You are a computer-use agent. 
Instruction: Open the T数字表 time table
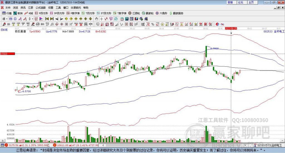click(120, 13)
